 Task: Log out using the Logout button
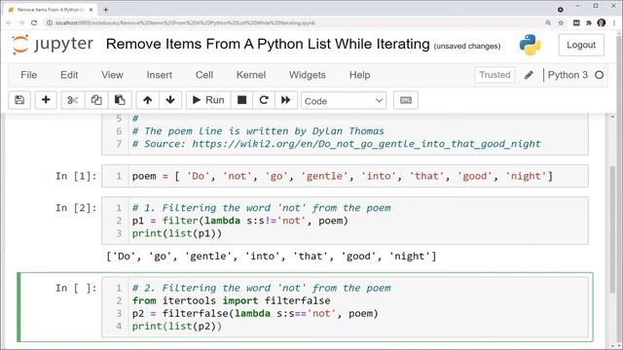(x=581, y=45)
